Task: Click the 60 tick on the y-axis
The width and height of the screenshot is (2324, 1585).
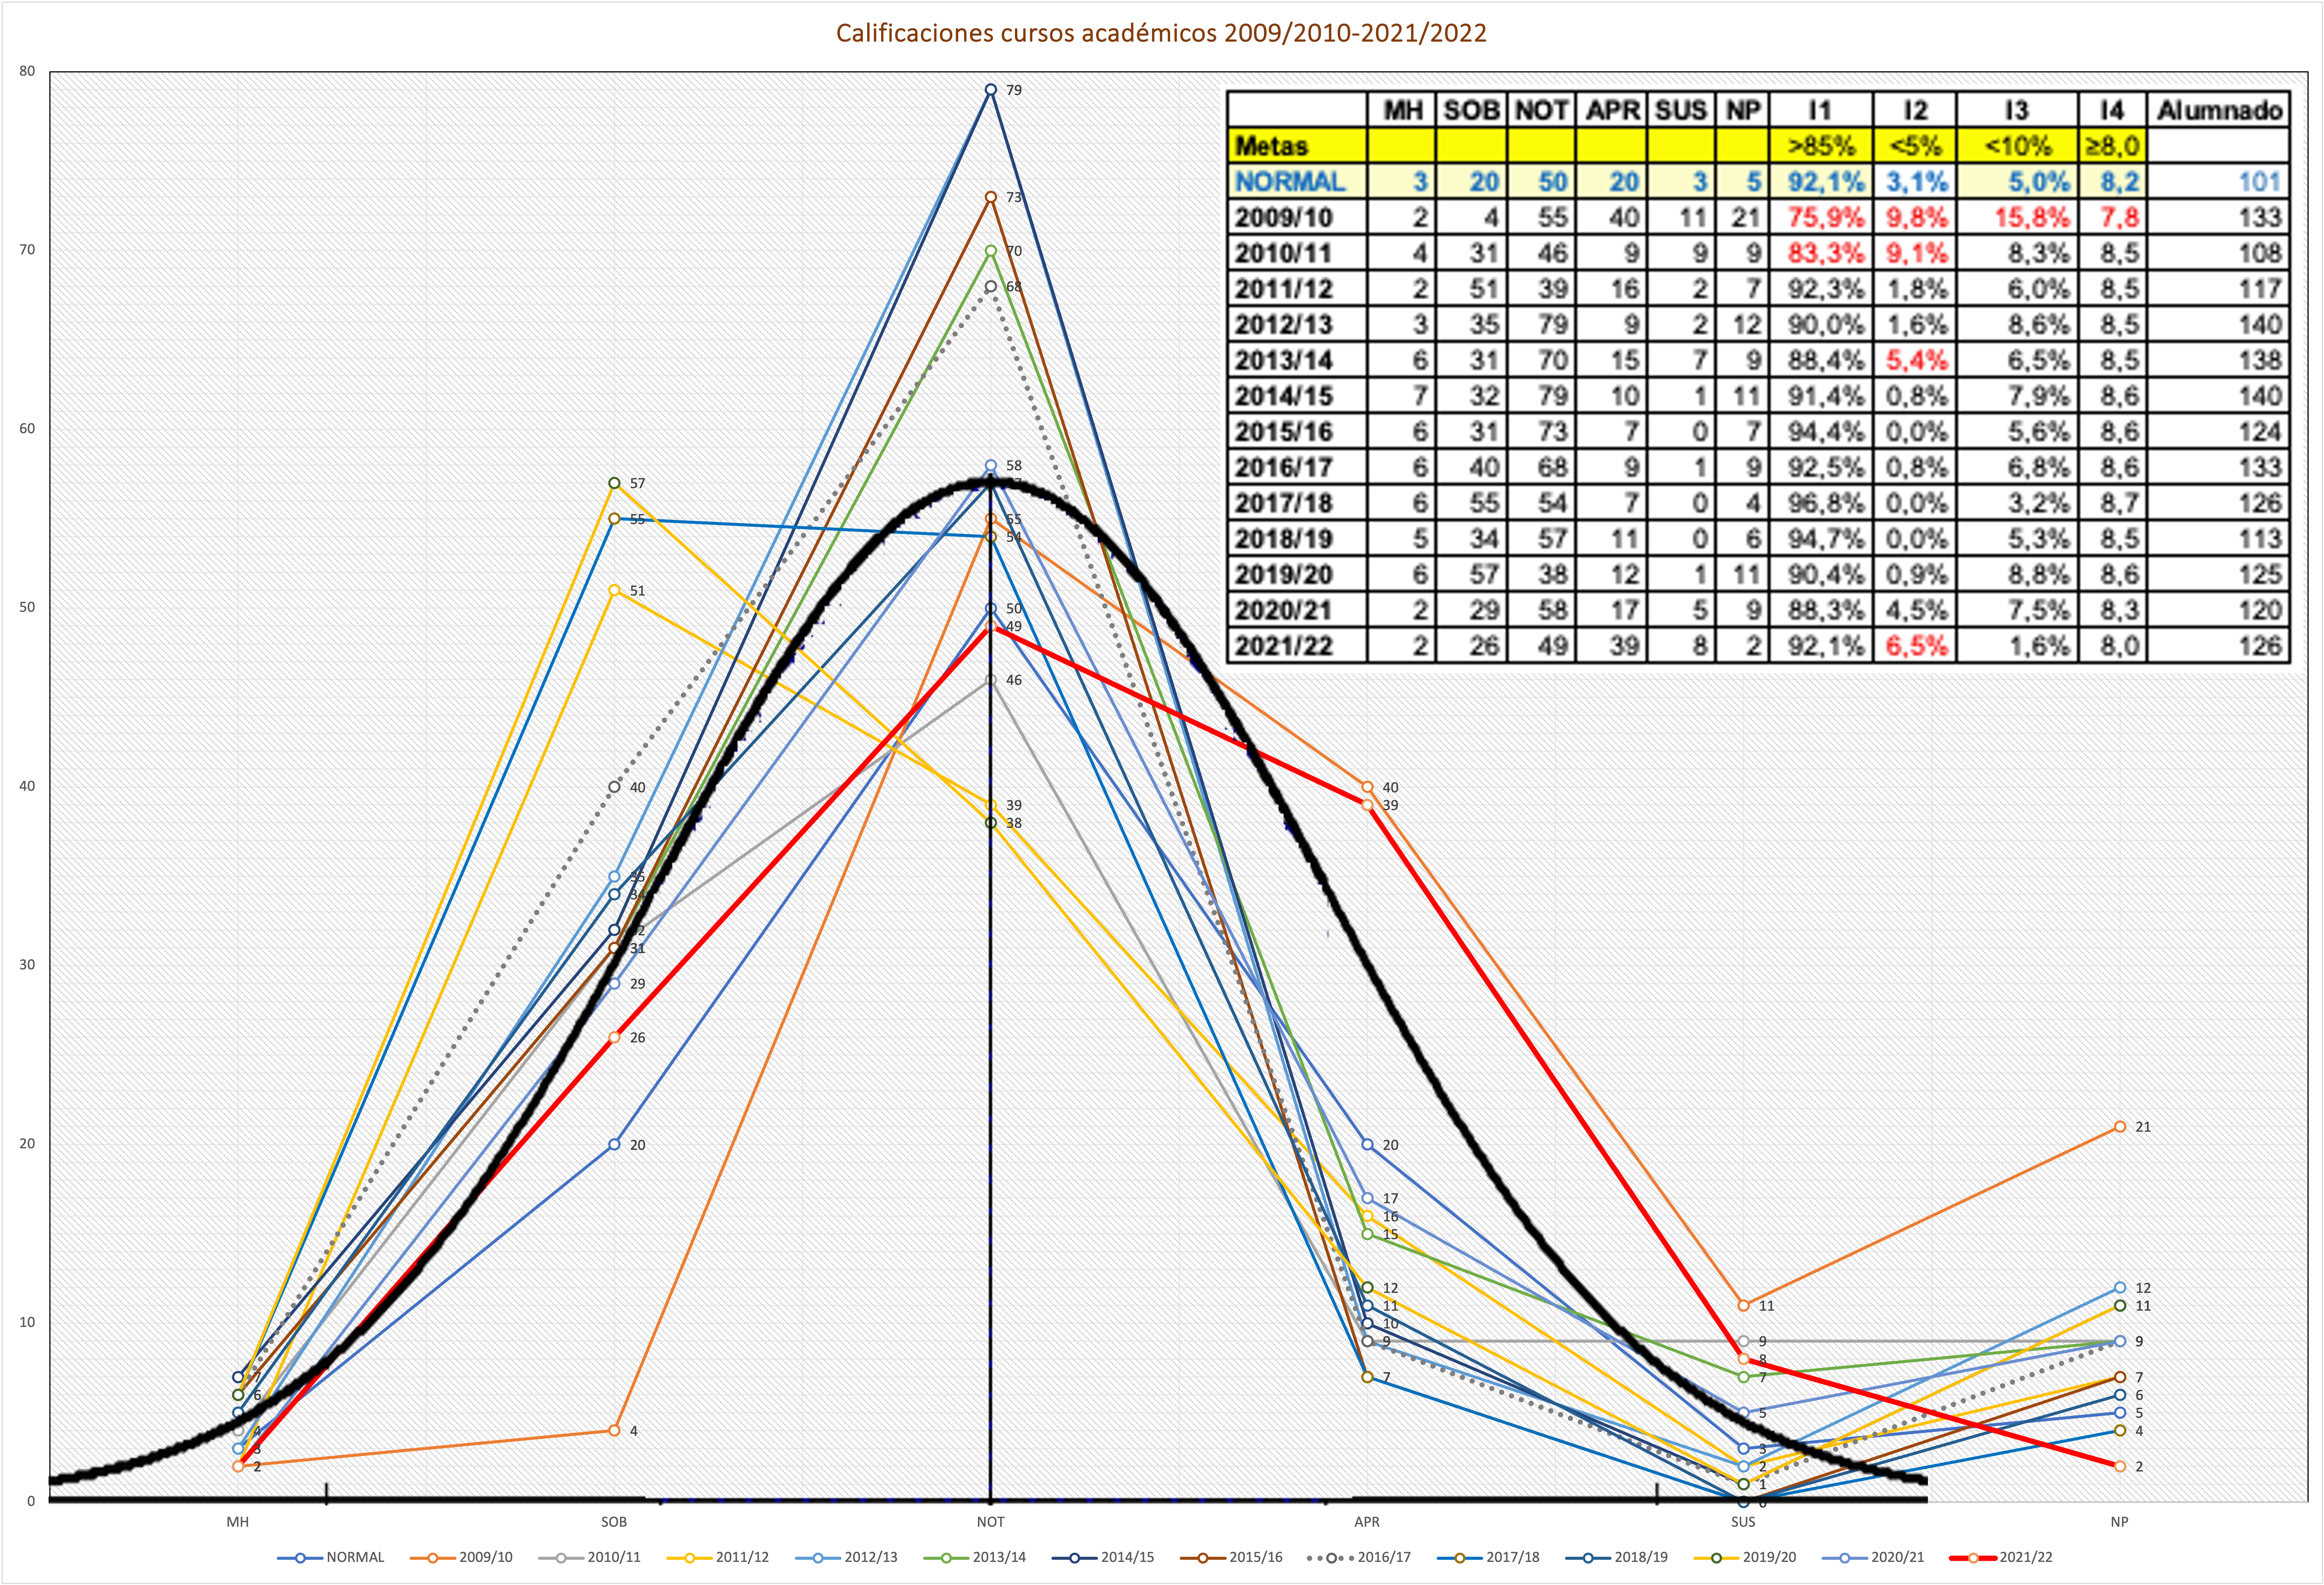Action: coord(27,429)
